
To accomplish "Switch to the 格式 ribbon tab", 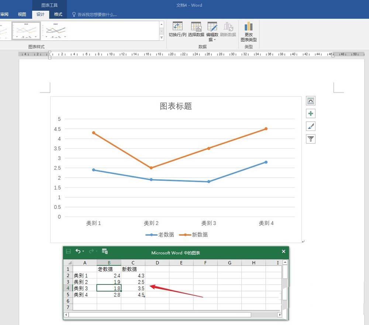I will [58, 14].
